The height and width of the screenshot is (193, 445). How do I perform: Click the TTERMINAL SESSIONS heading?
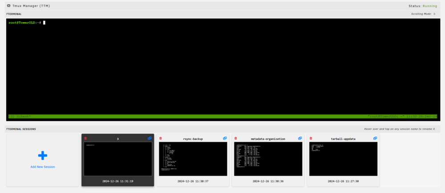(x=21, y=129)
